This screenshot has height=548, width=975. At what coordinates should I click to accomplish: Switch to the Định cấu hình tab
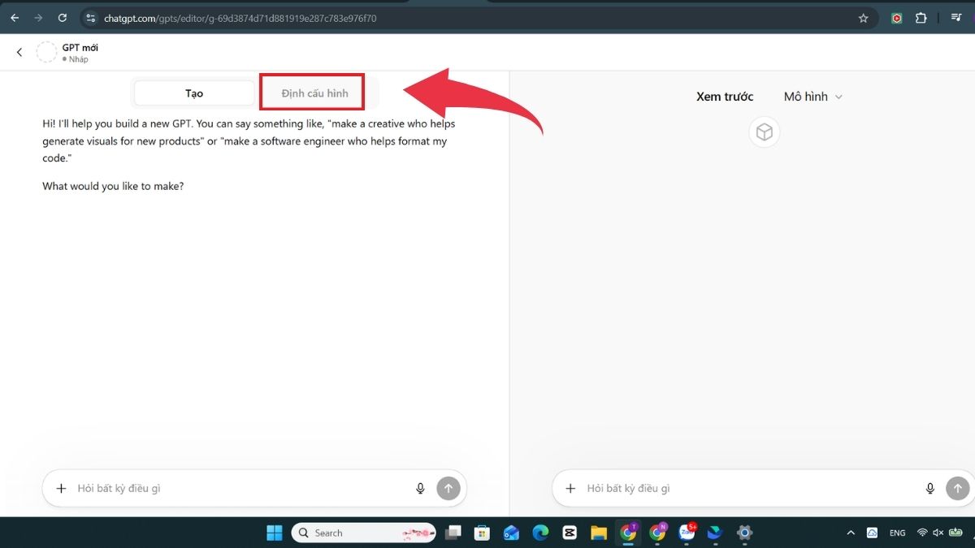[314, 93]
